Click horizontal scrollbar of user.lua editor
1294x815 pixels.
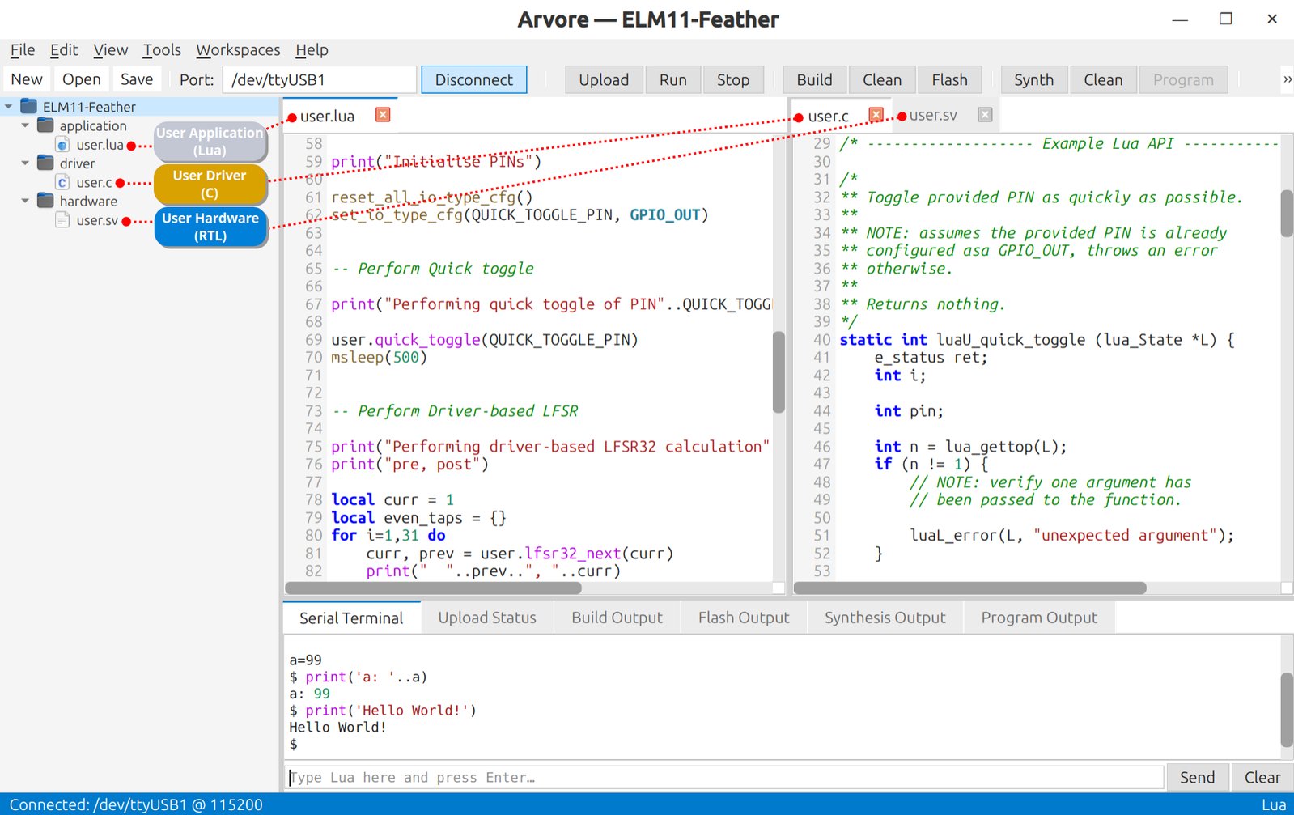pyautogui.click(x=433, y=588)
